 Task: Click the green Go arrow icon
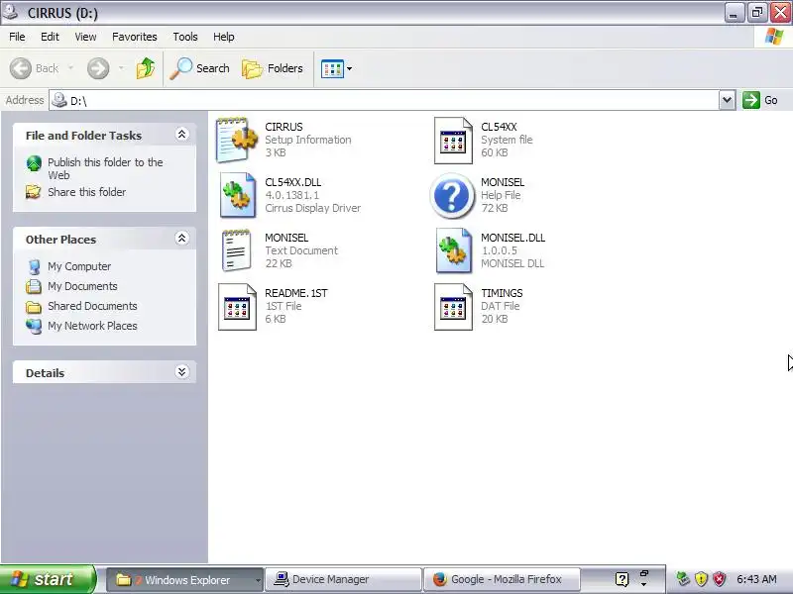[751, 100]
